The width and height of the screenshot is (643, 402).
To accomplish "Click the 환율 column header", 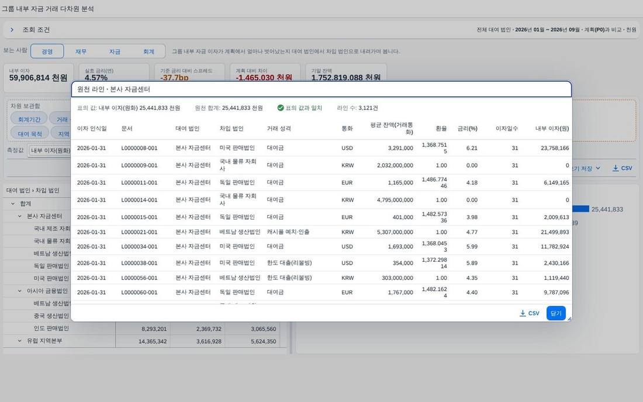I will coord(441,129).
